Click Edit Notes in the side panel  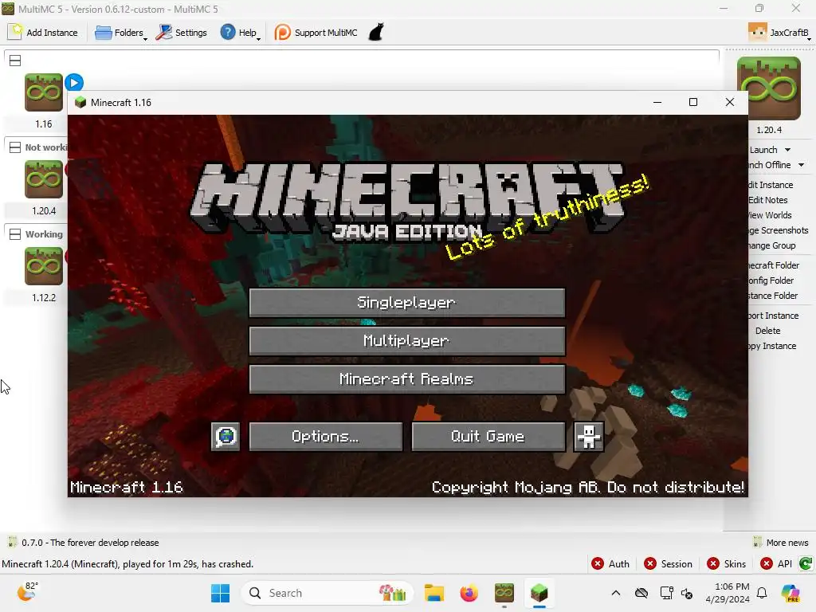767,200
